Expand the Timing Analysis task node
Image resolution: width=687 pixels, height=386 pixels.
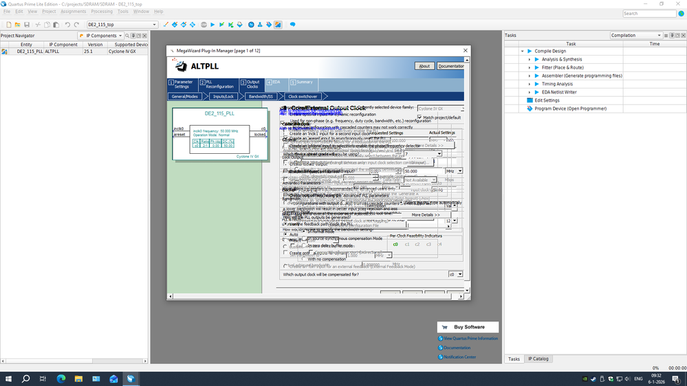click(530, 84)
